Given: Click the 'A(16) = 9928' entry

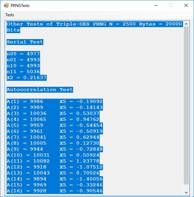Looking at the screenshot, I should [26, 191].
